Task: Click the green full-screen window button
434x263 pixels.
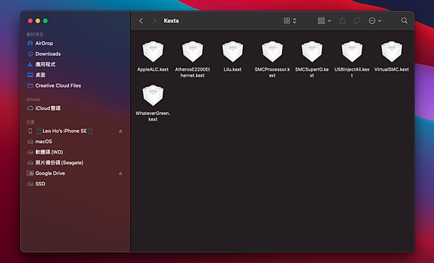Action: point(46,21)
